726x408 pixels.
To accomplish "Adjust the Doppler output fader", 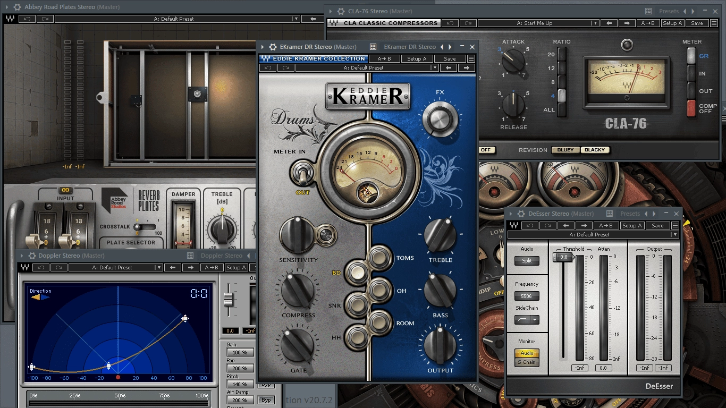I will (x=229, y=299).
